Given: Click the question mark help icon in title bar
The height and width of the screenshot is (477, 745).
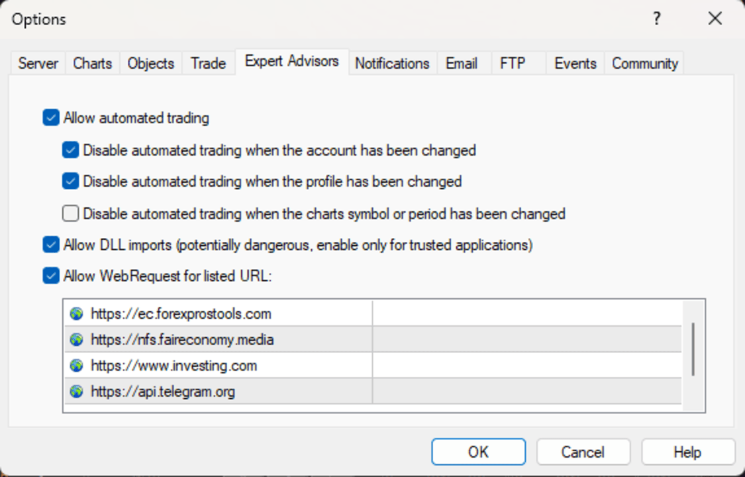Looking at the screenshot, I should (x=656, y=19).
